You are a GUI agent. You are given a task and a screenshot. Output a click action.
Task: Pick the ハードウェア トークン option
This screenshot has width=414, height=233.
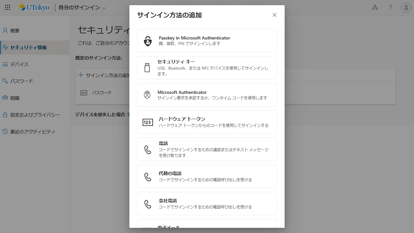pyautogui.click(x=207, y=122)
